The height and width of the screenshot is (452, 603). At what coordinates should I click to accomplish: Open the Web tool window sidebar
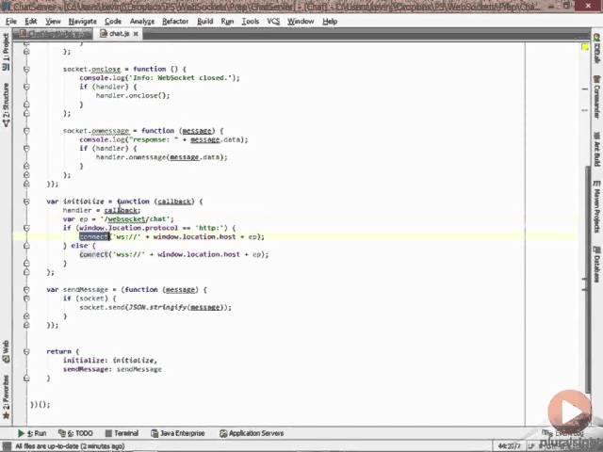pos(6,351)
